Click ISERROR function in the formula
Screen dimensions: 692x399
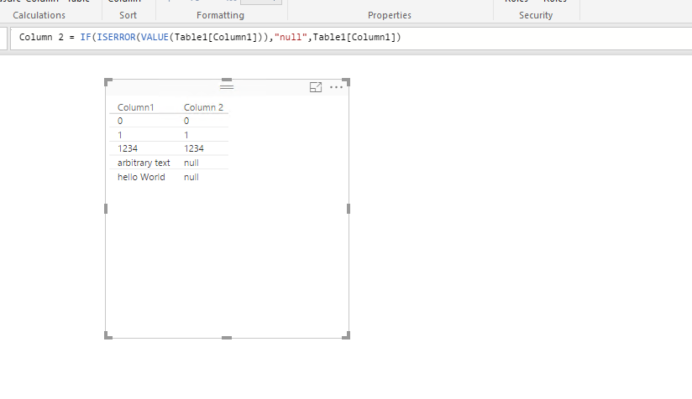point(116,38)
